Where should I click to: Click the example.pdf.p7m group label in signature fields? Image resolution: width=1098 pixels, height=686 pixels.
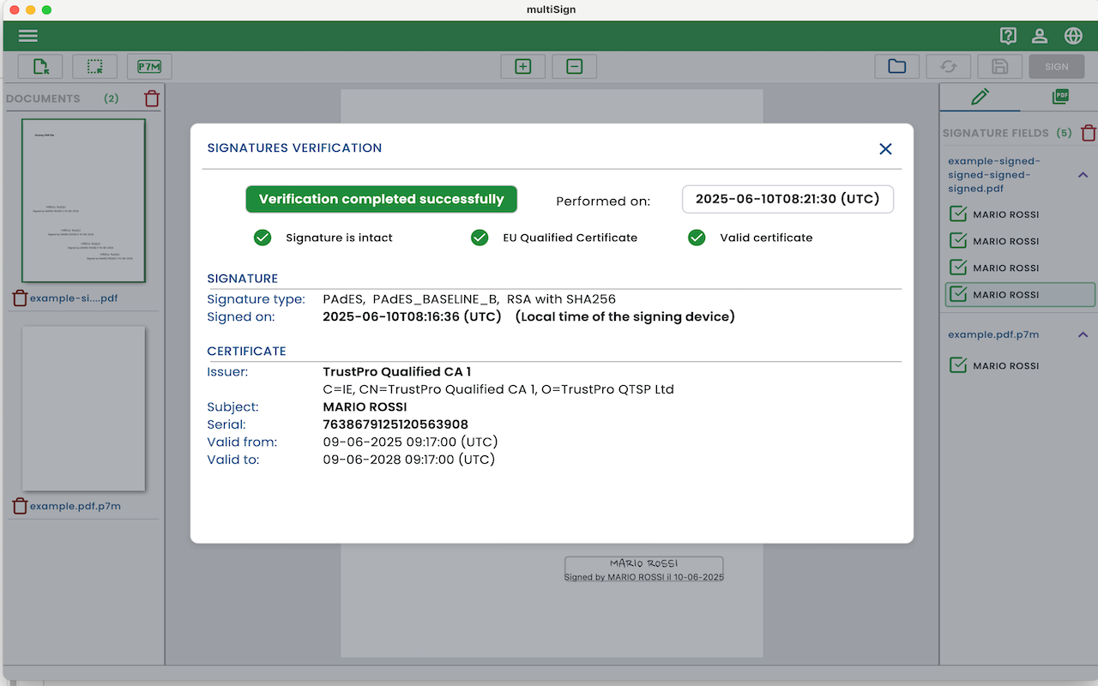[x=993, y=334]
